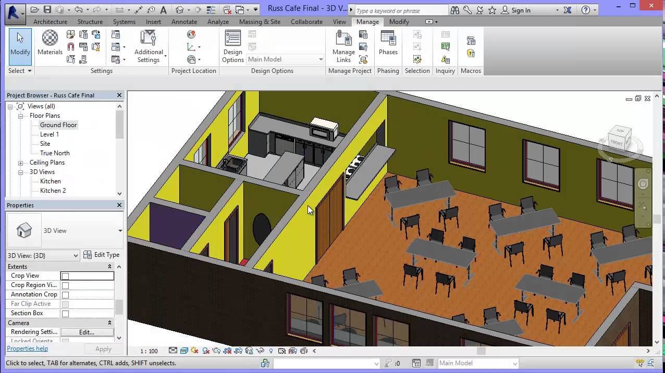Image resolution: width=665 pixels, height=373 pixels.
Task: Click the Project Browser vertical scrollbar
Action: click(x=119, y=150)
